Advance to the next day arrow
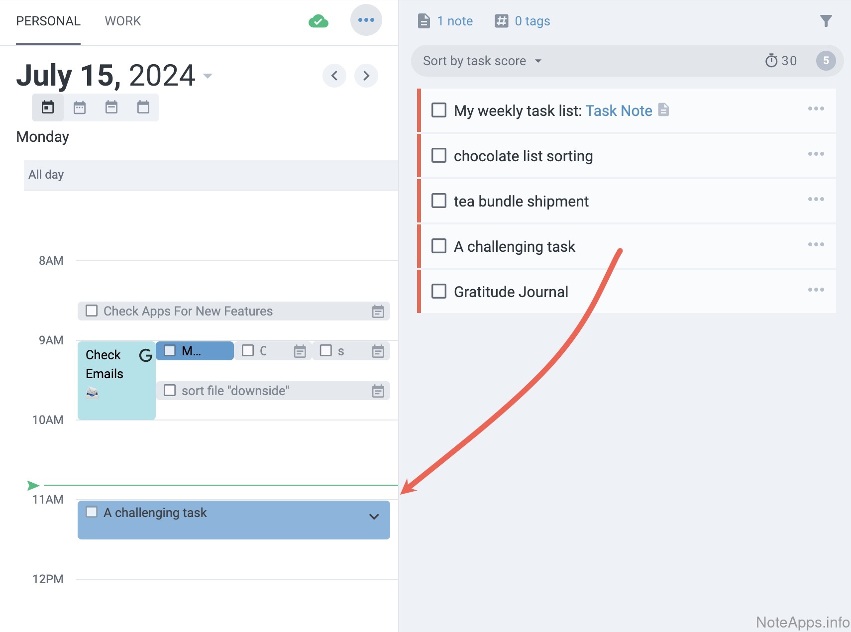The image size is (851, 632). click(366, 76)
